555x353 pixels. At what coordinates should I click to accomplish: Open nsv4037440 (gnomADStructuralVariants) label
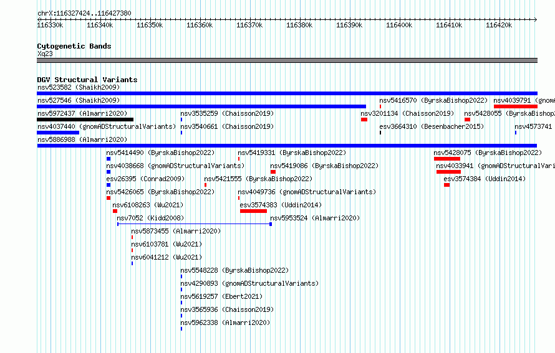pos(107,126)
